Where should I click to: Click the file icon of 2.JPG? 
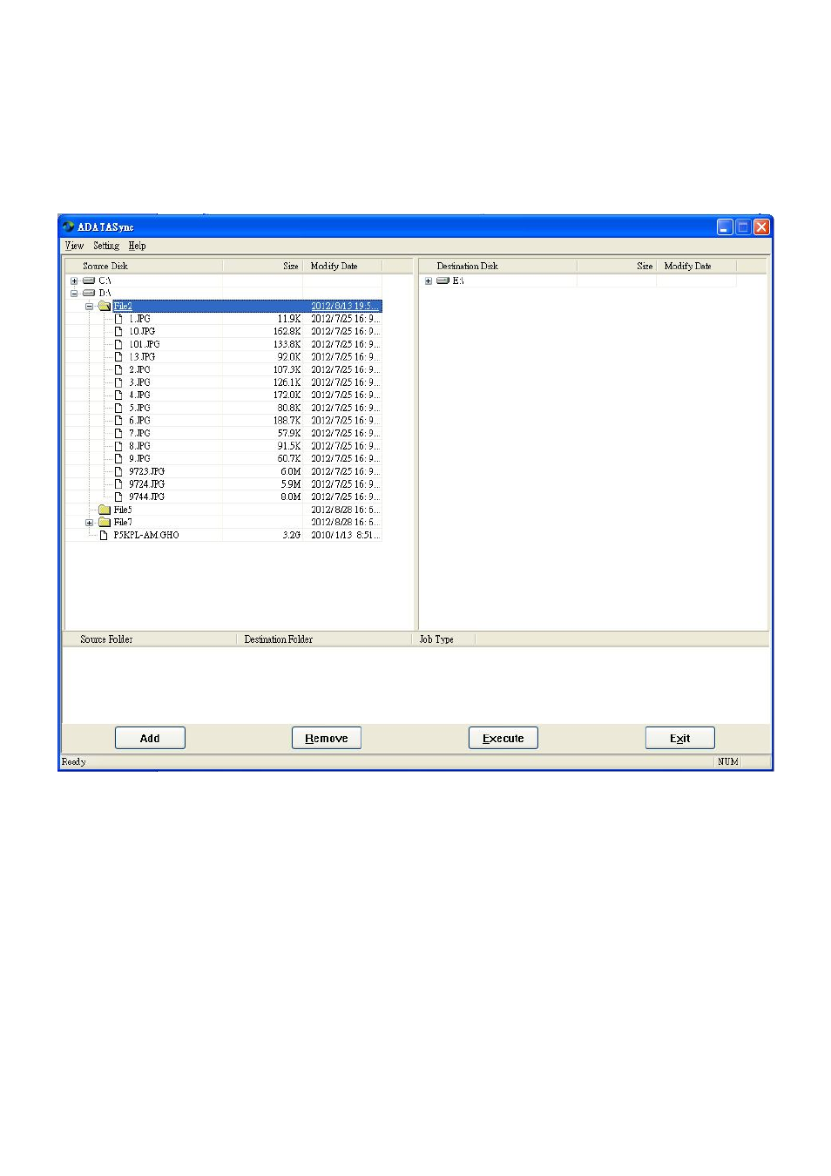(118, 369)
